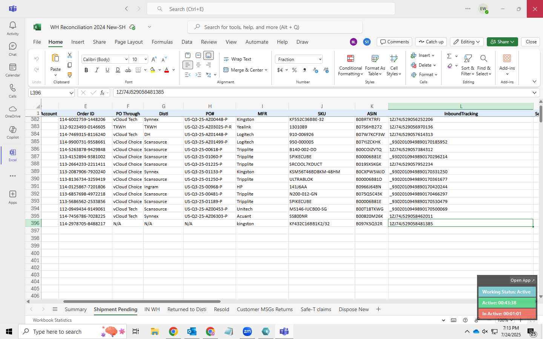Open Copilot from the Teams sidebar
The image size is (543, 339).
pos(12,132)
